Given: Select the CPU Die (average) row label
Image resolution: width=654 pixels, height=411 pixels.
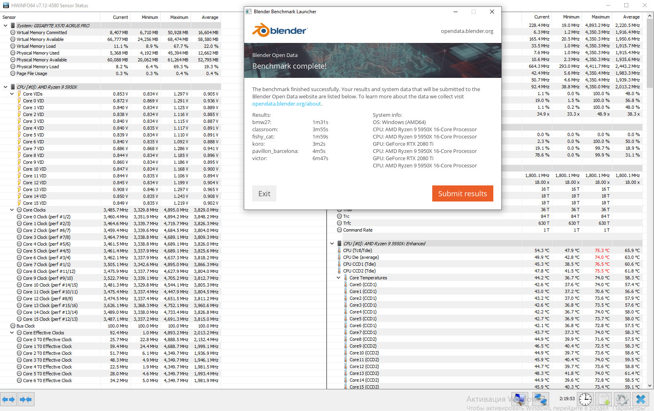Looking at the screenshot, I should [x=361, y=257].
